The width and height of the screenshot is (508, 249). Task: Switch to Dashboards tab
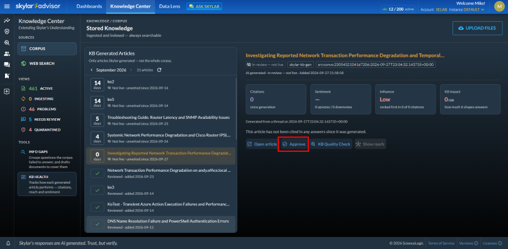89,6
